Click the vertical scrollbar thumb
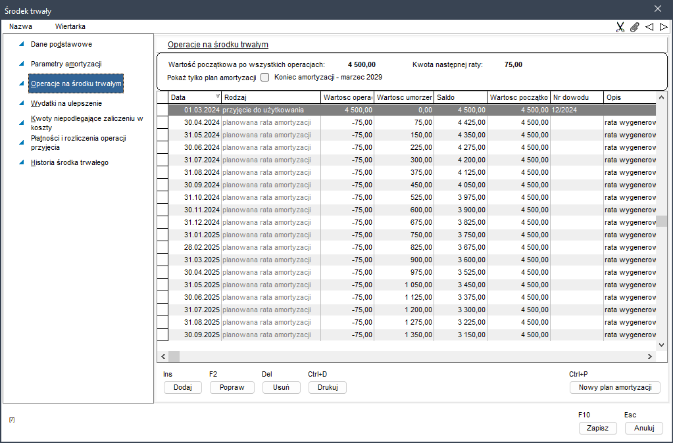673x443 pixels. click(x=661, y=221)
